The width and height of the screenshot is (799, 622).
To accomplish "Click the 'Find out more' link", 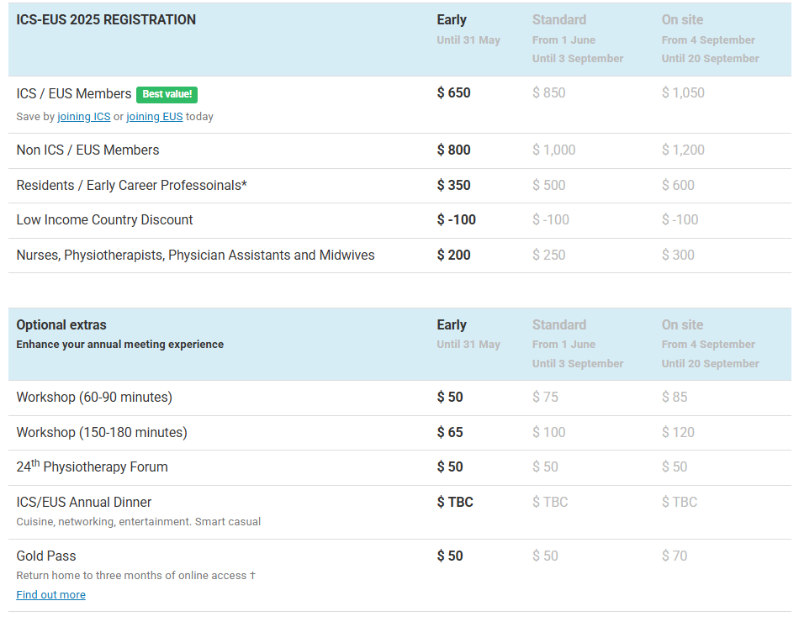I will (x=50, y=595).
